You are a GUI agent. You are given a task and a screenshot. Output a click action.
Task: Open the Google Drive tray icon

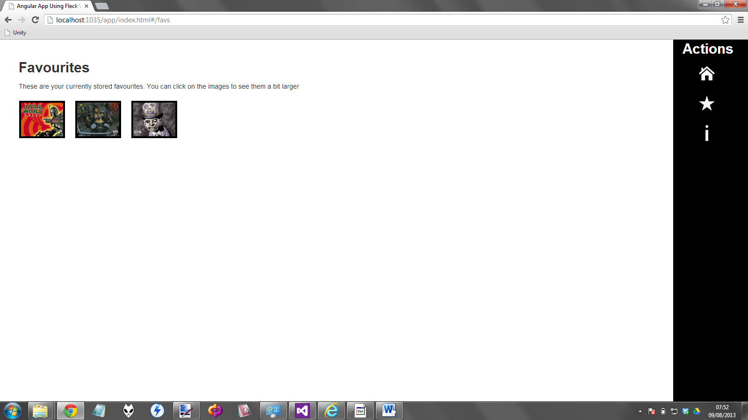(x=697, y=411)
